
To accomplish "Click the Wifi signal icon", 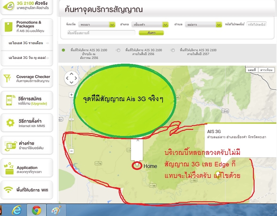I will [x=8, y=190].
